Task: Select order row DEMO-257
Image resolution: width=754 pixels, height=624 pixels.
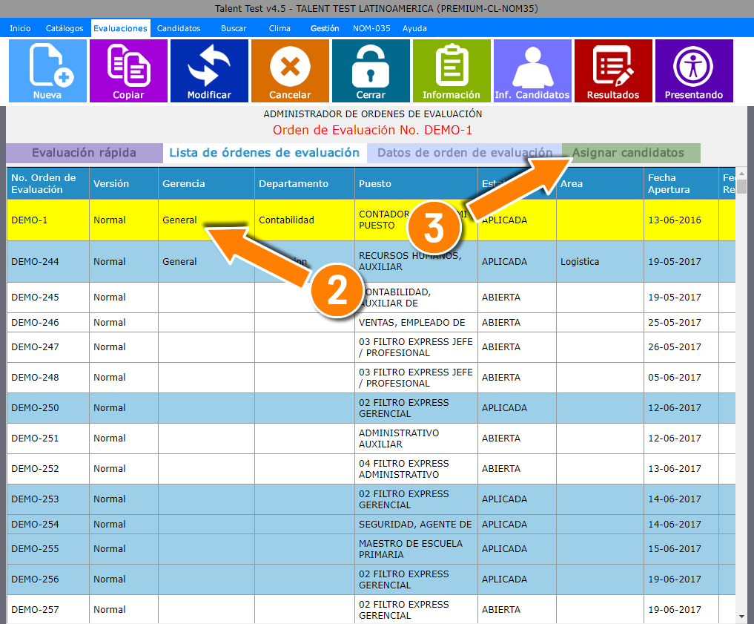Action: [371, 610]
